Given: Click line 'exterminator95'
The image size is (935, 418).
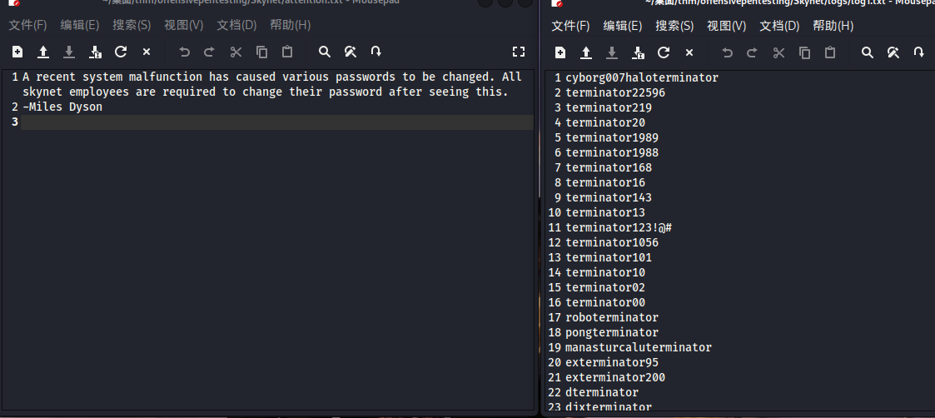Looking at the screenshot, I should [613, 362].
